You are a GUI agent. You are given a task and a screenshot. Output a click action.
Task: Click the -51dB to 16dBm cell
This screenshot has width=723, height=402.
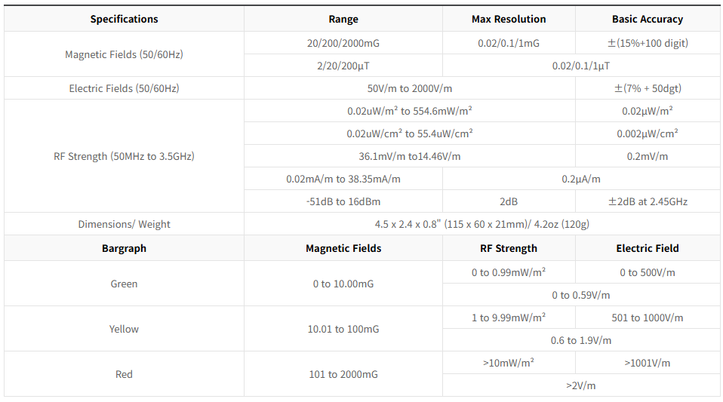coord(343,201)
